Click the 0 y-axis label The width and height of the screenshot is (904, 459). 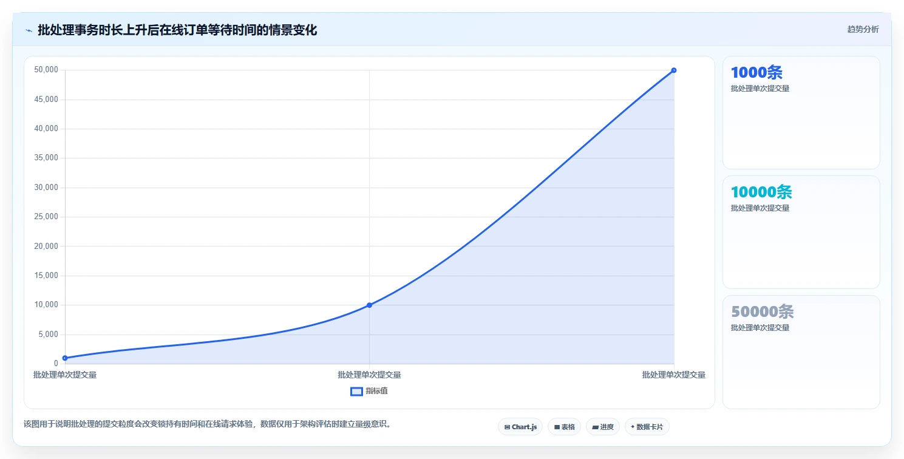coord(56,363)
